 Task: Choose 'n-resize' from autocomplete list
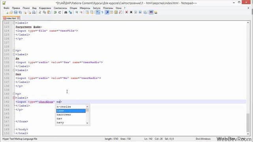tap(71, 107)
